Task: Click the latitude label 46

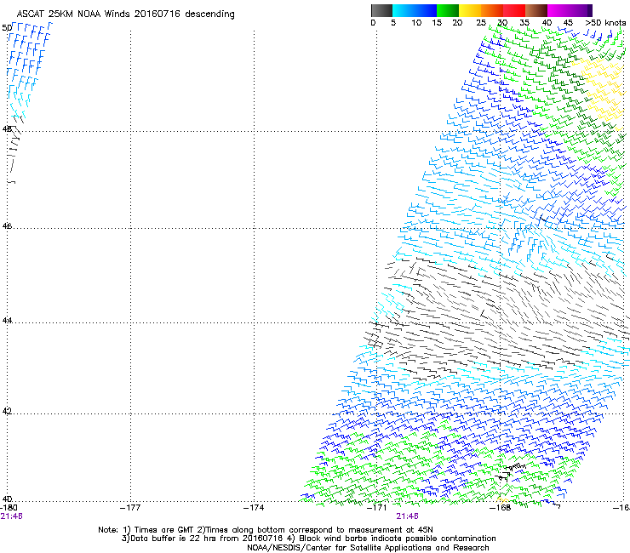Action: (7, 226)
